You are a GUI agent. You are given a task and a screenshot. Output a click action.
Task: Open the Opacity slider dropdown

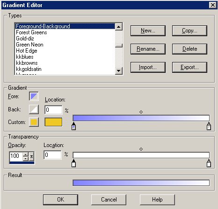[x=31, y=156]
